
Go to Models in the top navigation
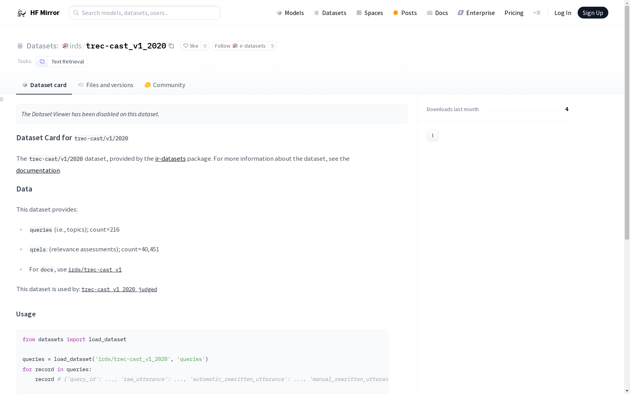pos(290,13)
